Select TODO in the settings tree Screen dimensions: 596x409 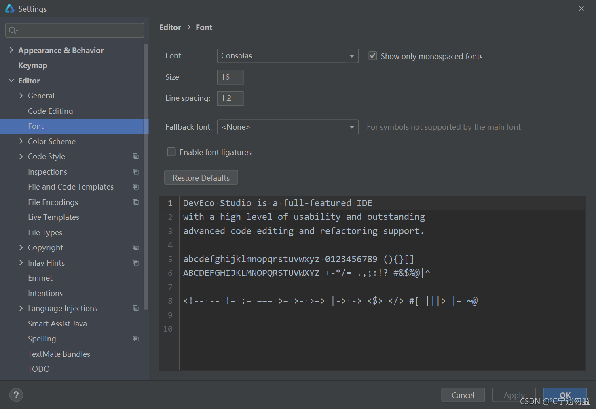[x=39, y=369]
